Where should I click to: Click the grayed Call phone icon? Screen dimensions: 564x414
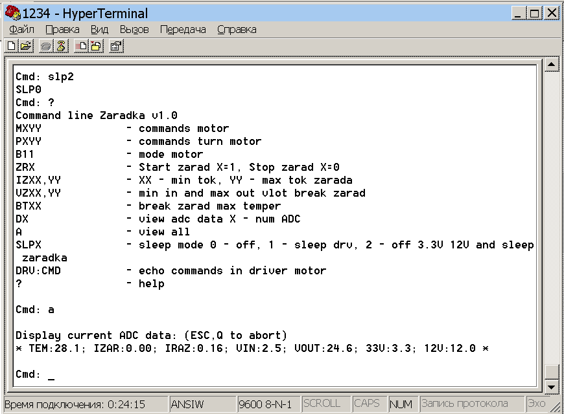[46, 46]
